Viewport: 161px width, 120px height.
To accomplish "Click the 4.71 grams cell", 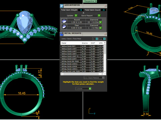I will (x=86, y=51).
